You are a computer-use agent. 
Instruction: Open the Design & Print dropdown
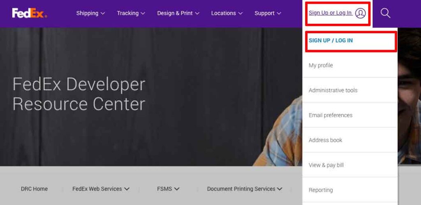tap(178, 13)
